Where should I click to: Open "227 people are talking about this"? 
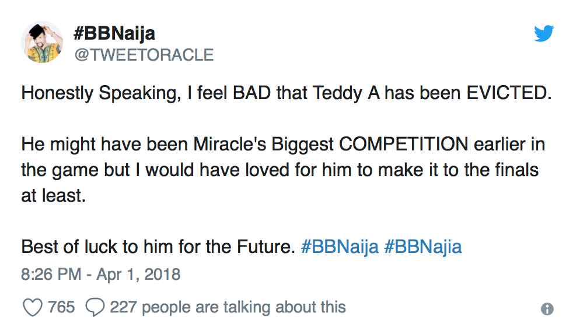point(228,307)
